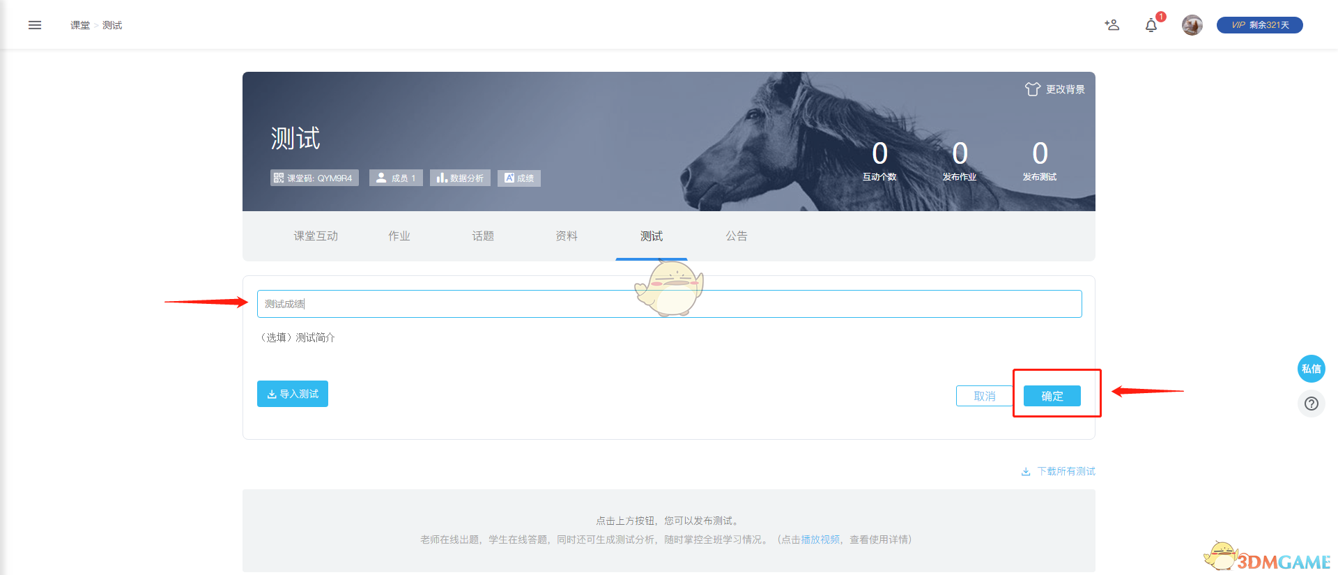Focus the test title input field
Screen dimensions: 1338x575
pos(670,304)
